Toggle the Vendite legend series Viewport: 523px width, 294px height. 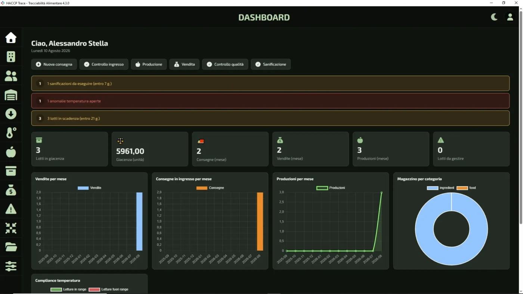[89, 188]
